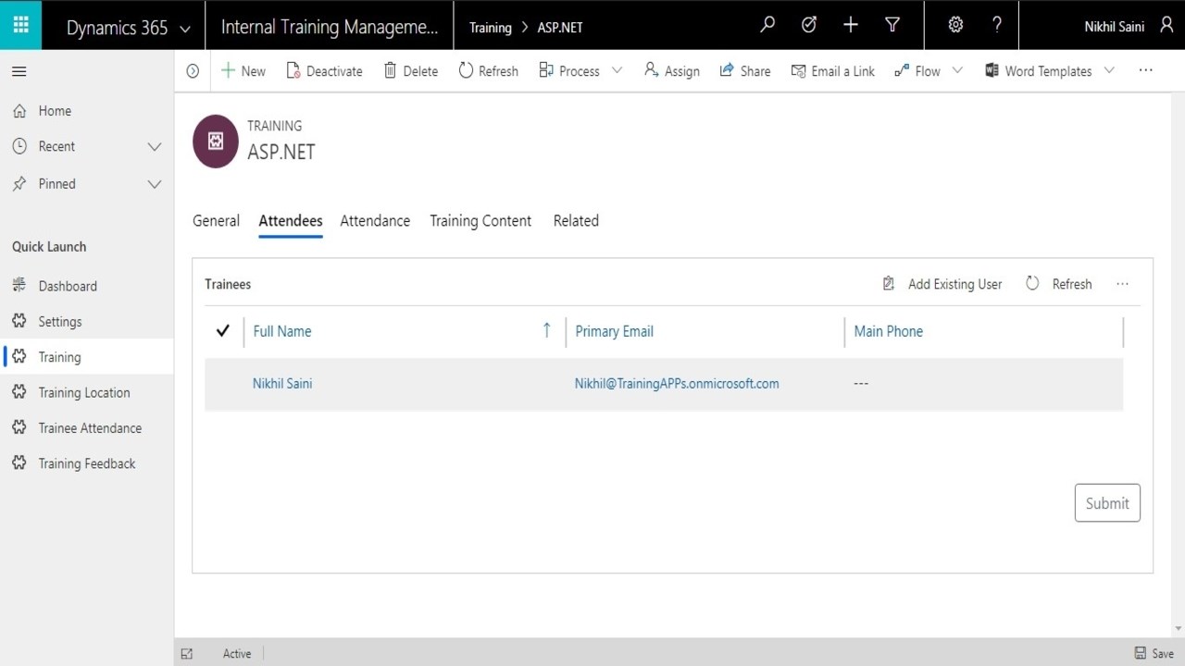Screen dimensions: 1185x666
Task: Expand the Pinned section chevron
Action: coord(155,184)
